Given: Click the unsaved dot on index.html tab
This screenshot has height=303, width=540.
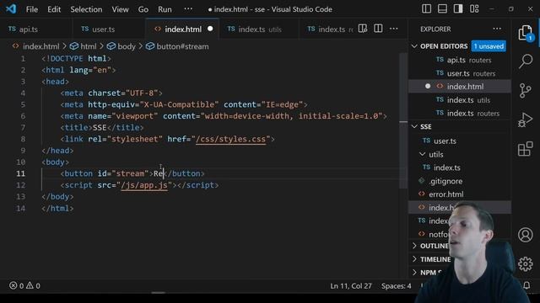Looking at the screenshot, I should click(210, 29).
